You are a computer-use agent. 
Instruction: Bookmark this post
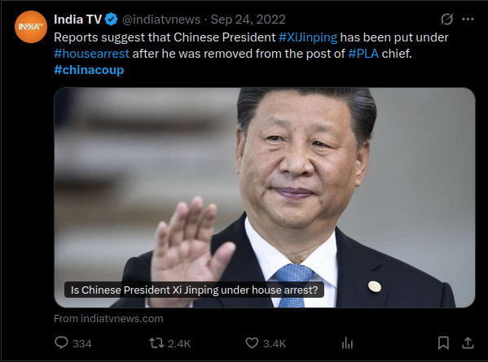click(443, 343)
